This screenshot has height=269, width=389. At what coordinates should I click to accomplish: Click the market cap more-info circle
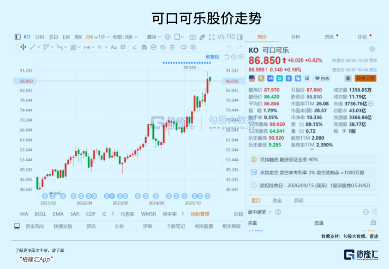pyautogui.click(x=371, y=104)
